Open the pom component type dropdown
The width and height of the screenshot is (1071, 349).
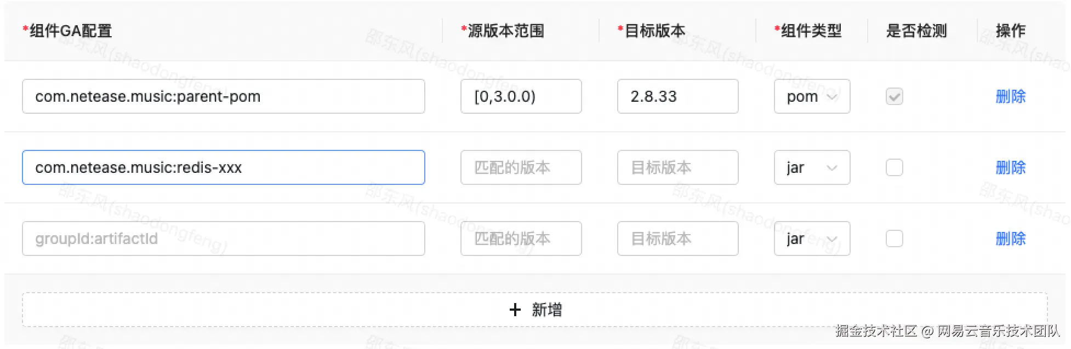click(x=812, y=96)
